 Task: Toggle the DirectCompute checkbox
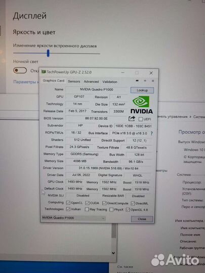pos(104,203)
